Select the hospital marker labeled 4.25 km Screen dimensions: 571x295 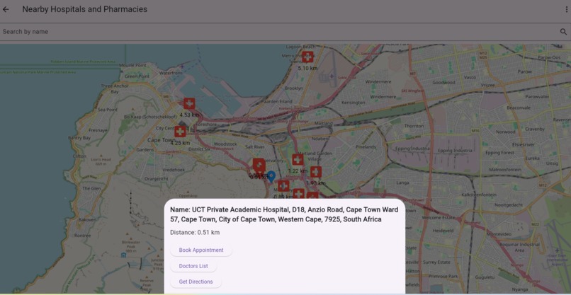pos(180,132)
